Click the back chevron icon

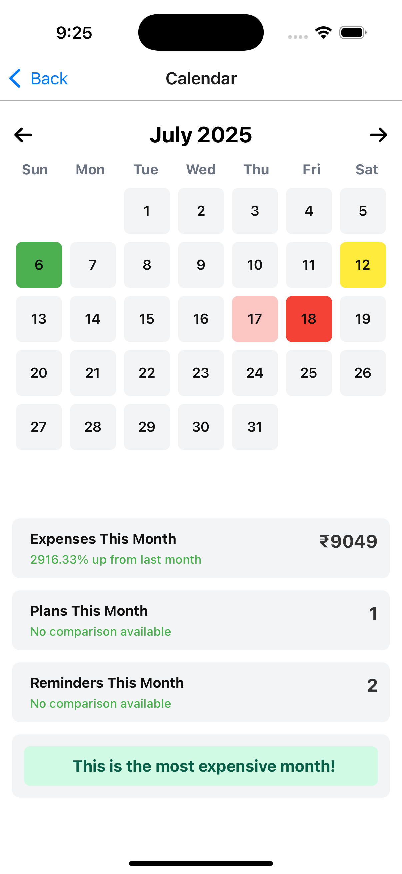click(x=15, y=78)
